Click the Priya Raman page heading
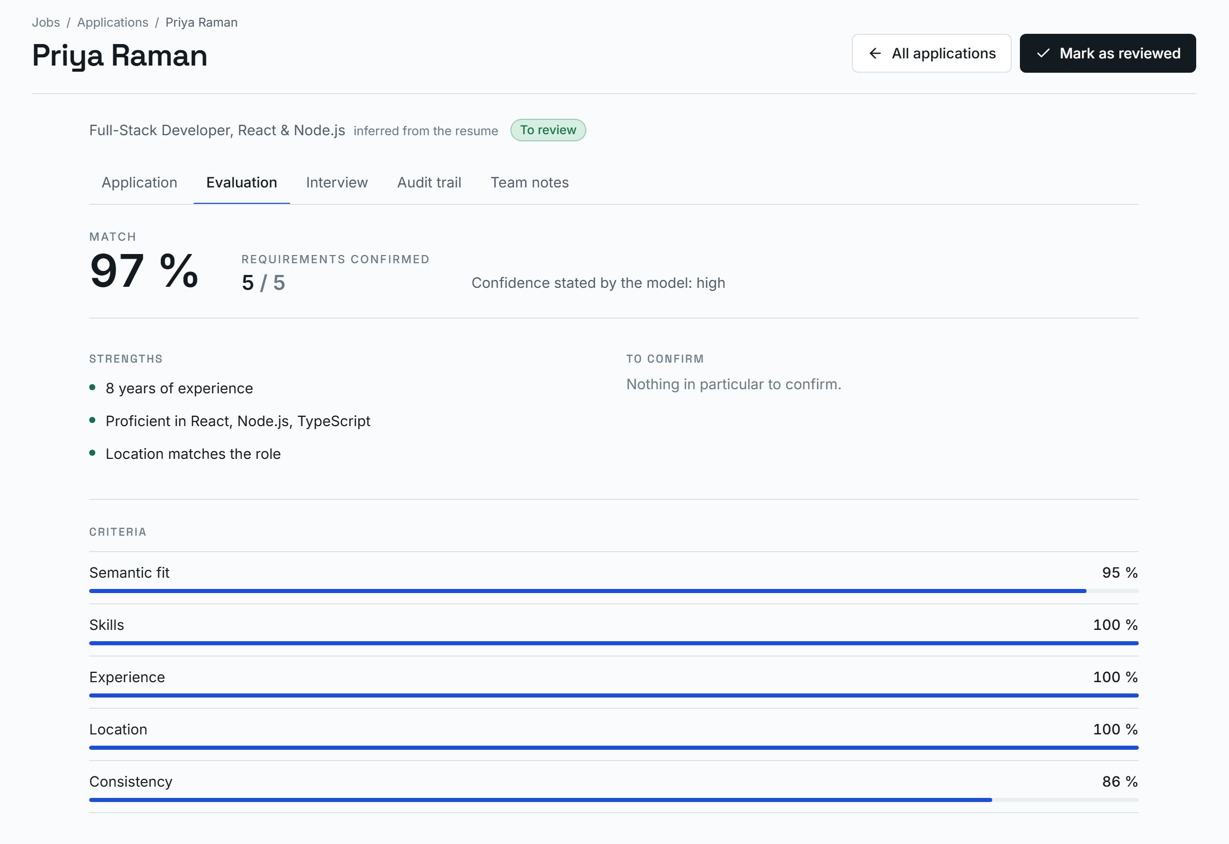The height and width of the screenshot is (844, 1229). [x=119, y=56]
